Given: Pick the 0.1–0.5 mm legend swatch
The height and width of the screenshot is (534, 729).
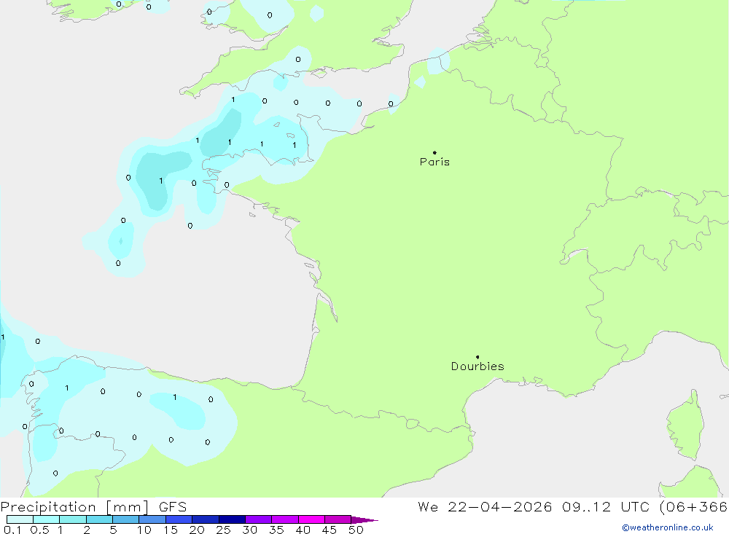Looking at the screenshot, I should [x=20, y=519].
